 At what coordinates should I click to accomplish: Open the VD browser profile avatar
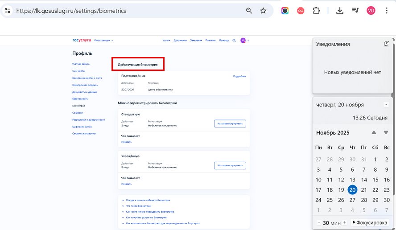coord(371,11)
